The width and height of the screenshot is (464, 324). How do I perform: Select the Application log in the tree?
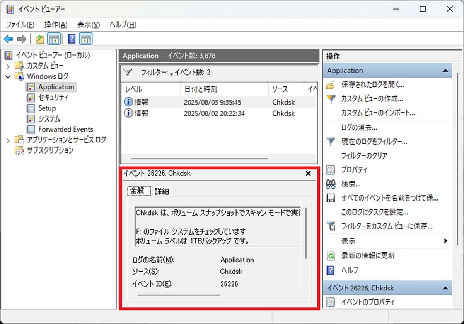[56, 87]
